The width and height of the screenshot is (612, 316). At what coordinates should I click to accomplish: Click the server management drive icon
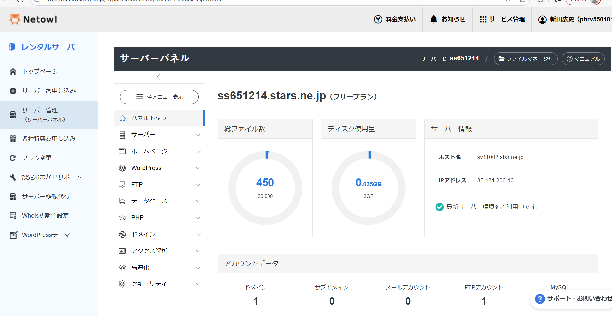click(13, 115)
